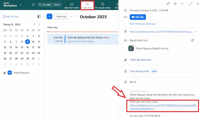Go to next month in mini calendar
The image size is (200, 120).
pyautogui.click(x=39, y=24)
